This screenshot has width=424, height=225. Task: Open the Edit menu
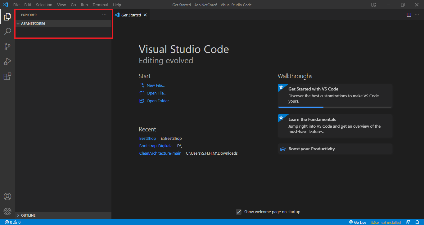tap(28, 5)
